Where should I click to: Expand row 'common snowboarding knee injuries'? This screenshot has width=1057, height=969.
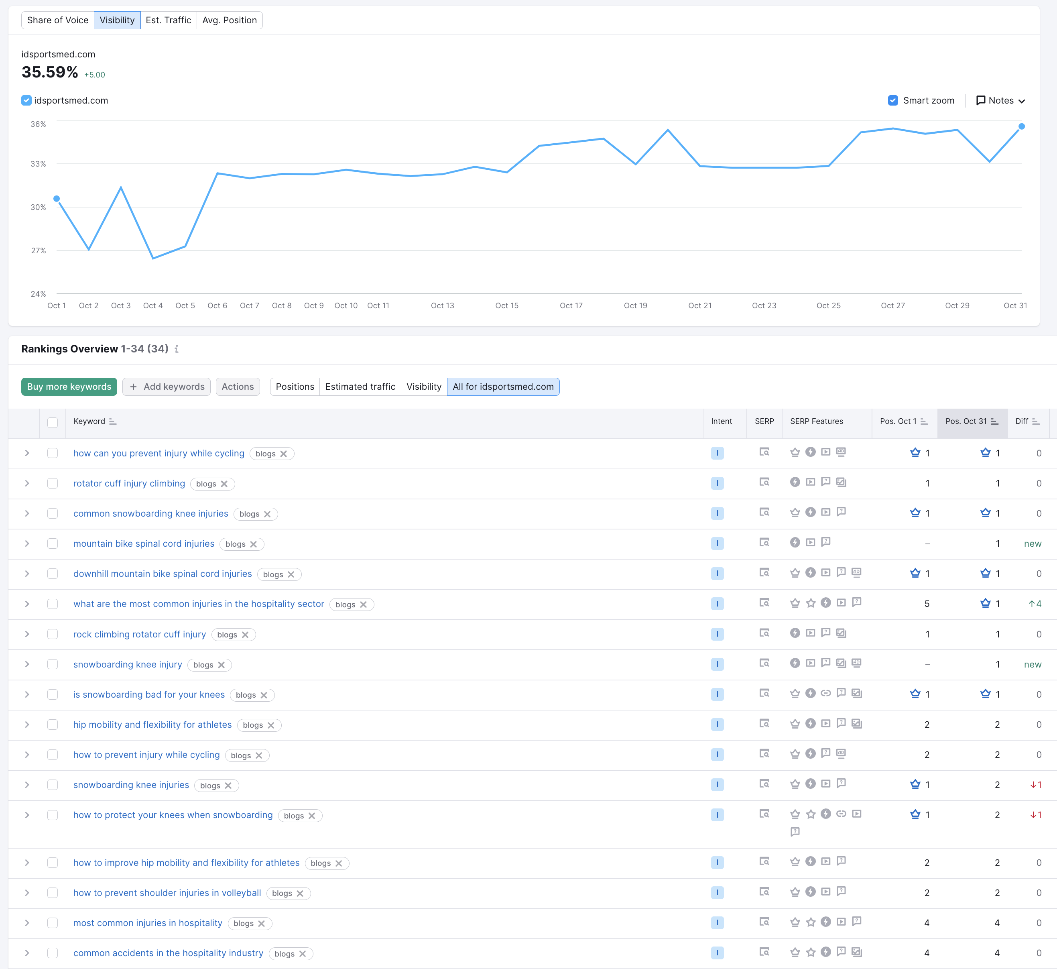pyautogui.click(x=27, y=513)
